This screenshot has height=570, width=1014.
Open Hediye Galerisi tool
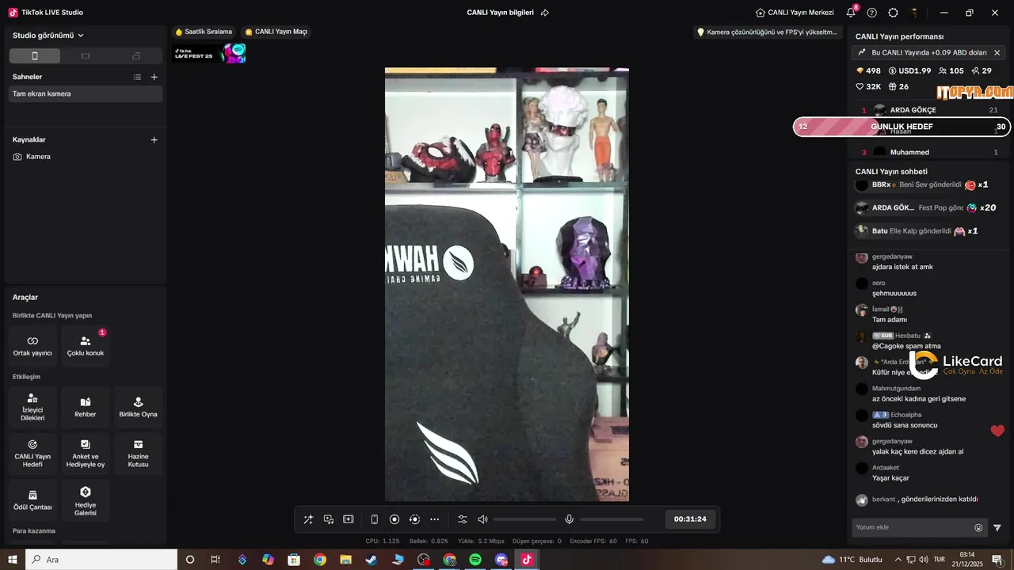(86, 500)
